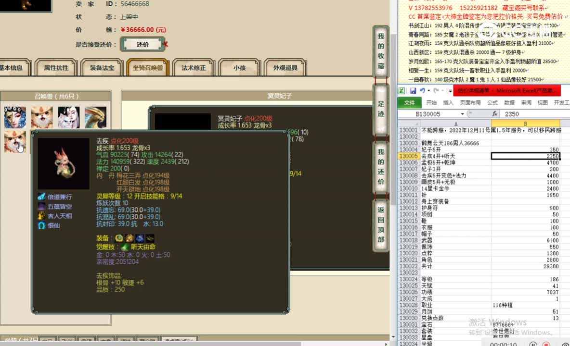The image size is (570, 346).
Task: Open the 视图 ribbon tab
Action: click(543, 103)
